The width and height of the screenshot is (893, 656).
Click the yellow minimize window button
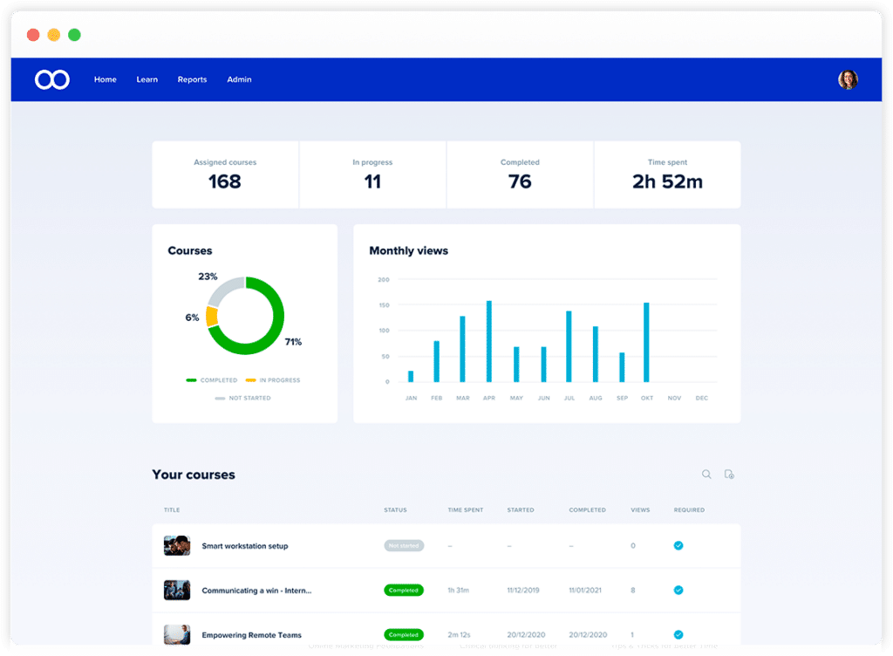53,35
